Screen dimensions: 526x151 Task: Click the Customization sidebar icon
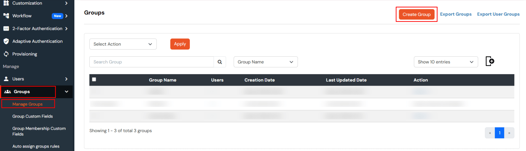(x=6, y=3)
